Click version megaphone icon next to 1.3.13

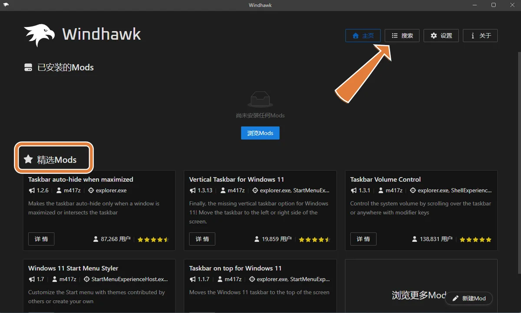pos(192,191)
